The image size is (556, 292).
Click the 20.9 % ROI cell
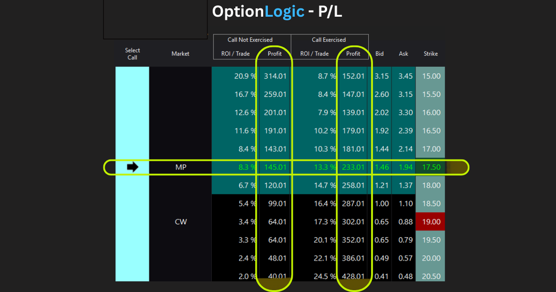(245, 76)
